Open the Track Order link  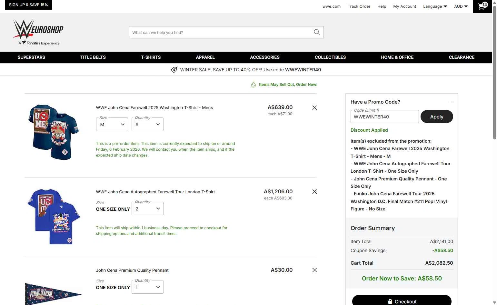point(359,6)
